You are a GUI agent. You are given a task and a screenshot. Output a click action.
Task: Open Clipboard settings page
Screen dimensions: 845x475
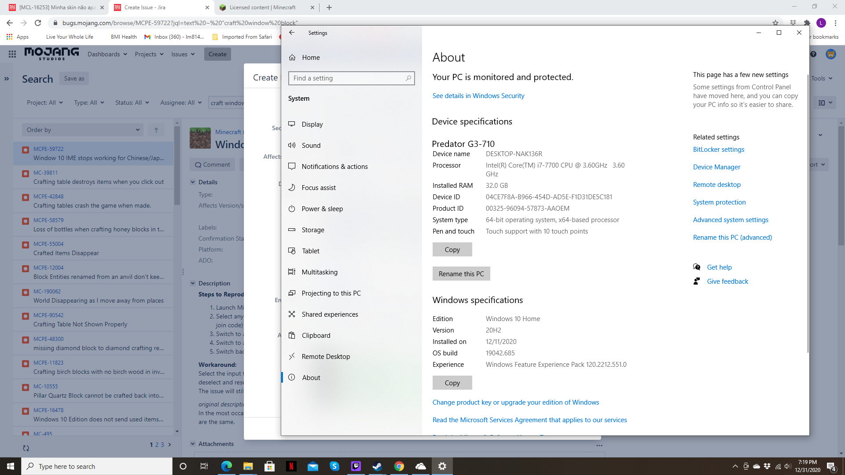[316, 336]
